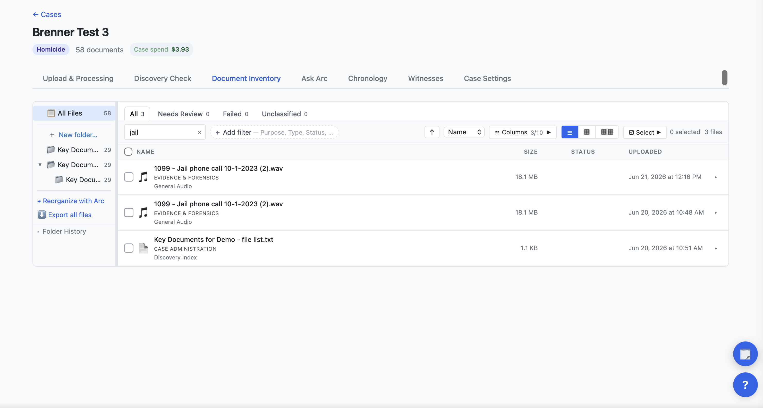Image resolution: width=763 pixels, height=408 pixels.
Task: Open the help question mark button
Action: click(x=745, y=385)
